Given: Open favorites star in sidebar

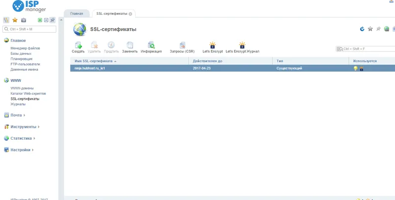Looking at the screenshot, I should 15,20.
